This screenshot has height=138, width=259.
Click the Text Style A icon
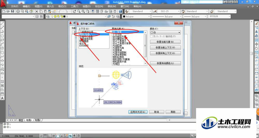[127, 11]
